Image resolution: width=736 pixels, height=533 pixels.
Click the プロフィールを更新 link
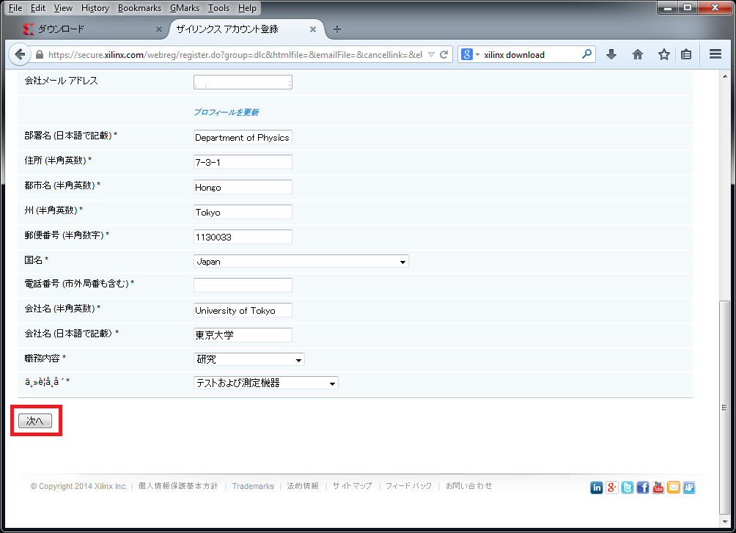pos(227,111)
